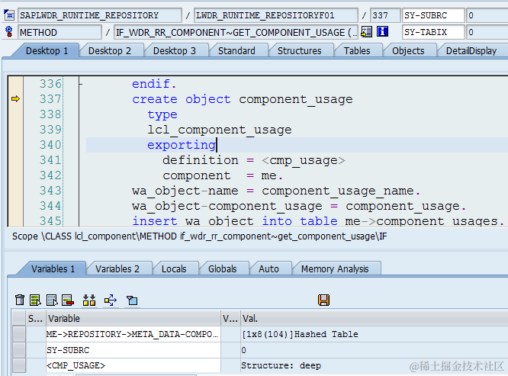Open the Objects tab
The image size is (508, 376).
tap(408, 51)
